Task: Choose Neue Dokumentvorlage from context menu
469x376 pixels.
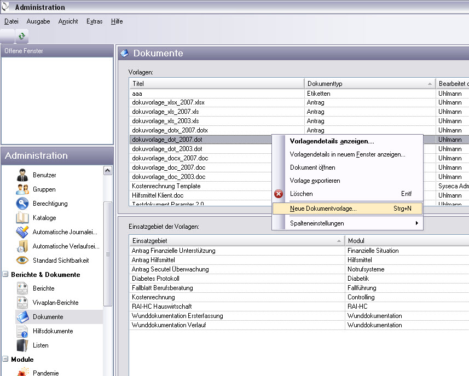Action: pos(323,209)
